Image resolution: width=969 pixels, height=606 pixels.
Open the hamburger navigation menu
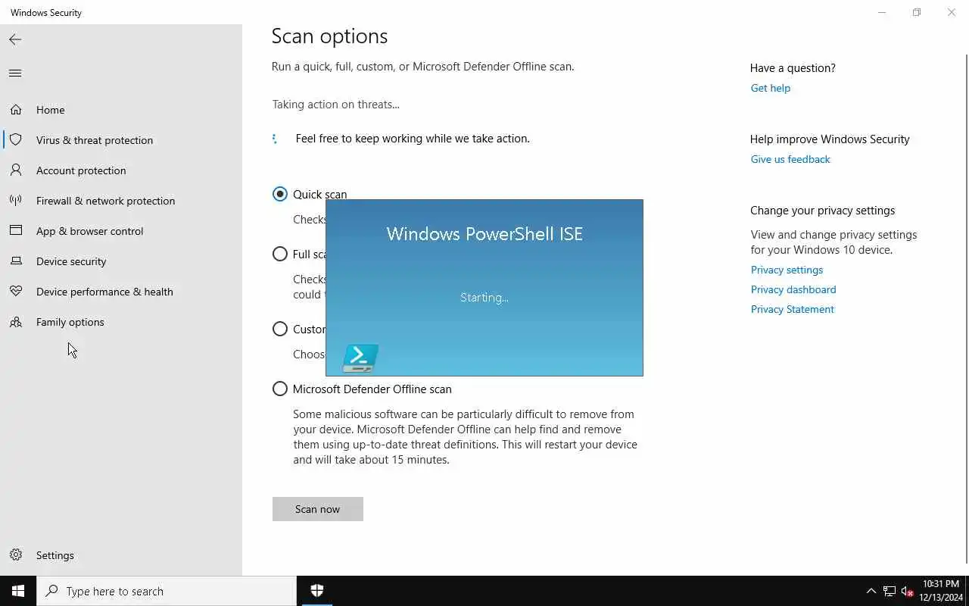click(x=15, y=73)
